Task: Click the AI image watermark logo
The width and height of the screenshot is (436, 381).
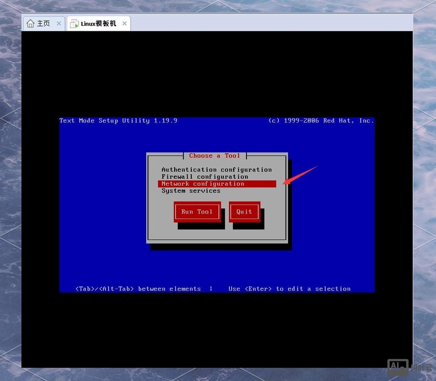Action: (x=398, y=367)
